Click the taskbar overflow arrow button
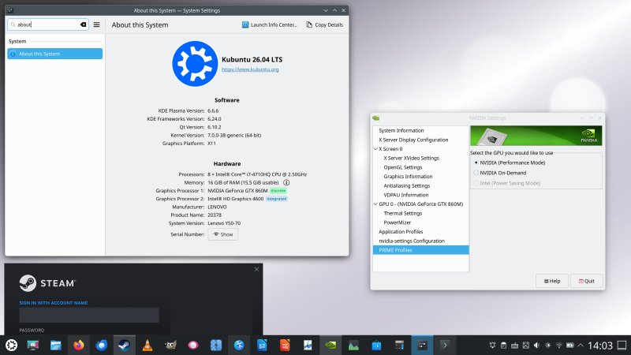 tap(445, 345)
